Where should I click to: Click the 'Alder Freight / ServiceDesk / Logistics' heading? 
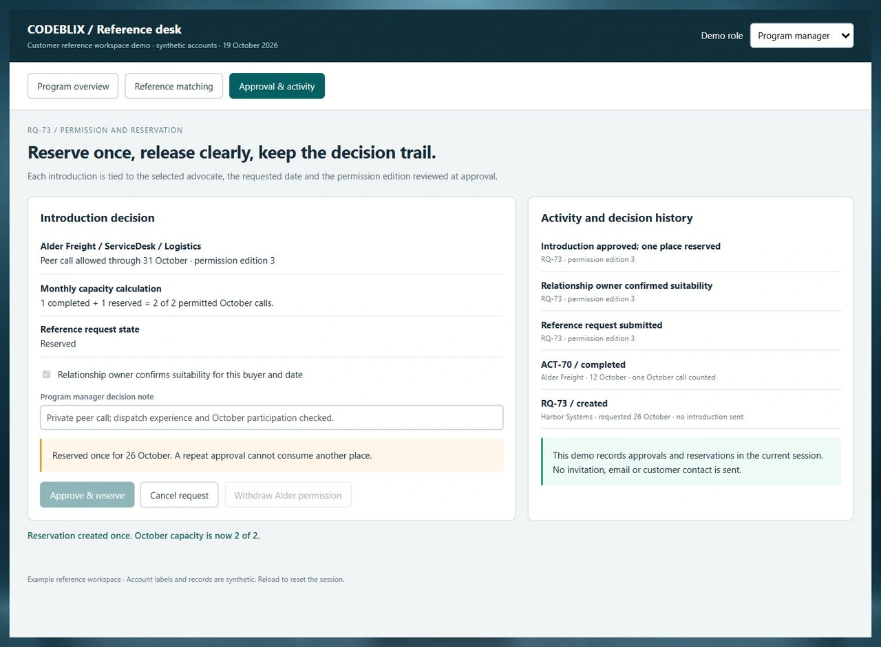coord(121,246)
